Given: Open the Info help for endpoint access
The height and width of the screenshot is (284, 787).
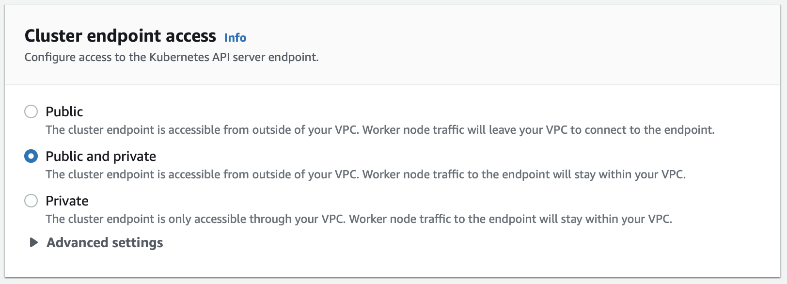Looking at the screenshot, I should pyautogui.click(x=235, y=38).
